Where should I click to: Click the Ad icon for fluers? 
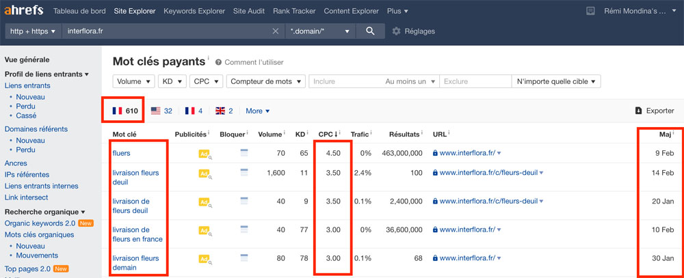205,154
